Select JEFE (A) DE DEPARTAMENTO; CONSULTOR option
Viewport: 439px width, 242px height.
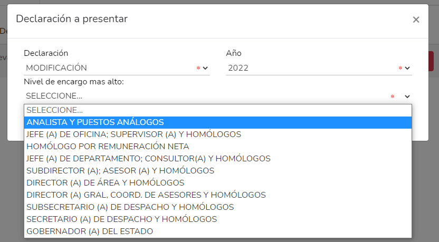[x=148, y=159]
